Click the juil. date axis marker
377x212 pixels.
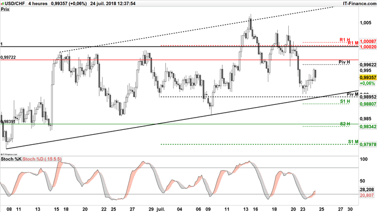pyautogui.click(x=160, y=209)
